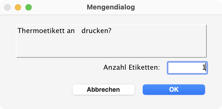Screen dimensions: 222x109
Task: Click the Mengendialog window title
Action: [111, 7]
